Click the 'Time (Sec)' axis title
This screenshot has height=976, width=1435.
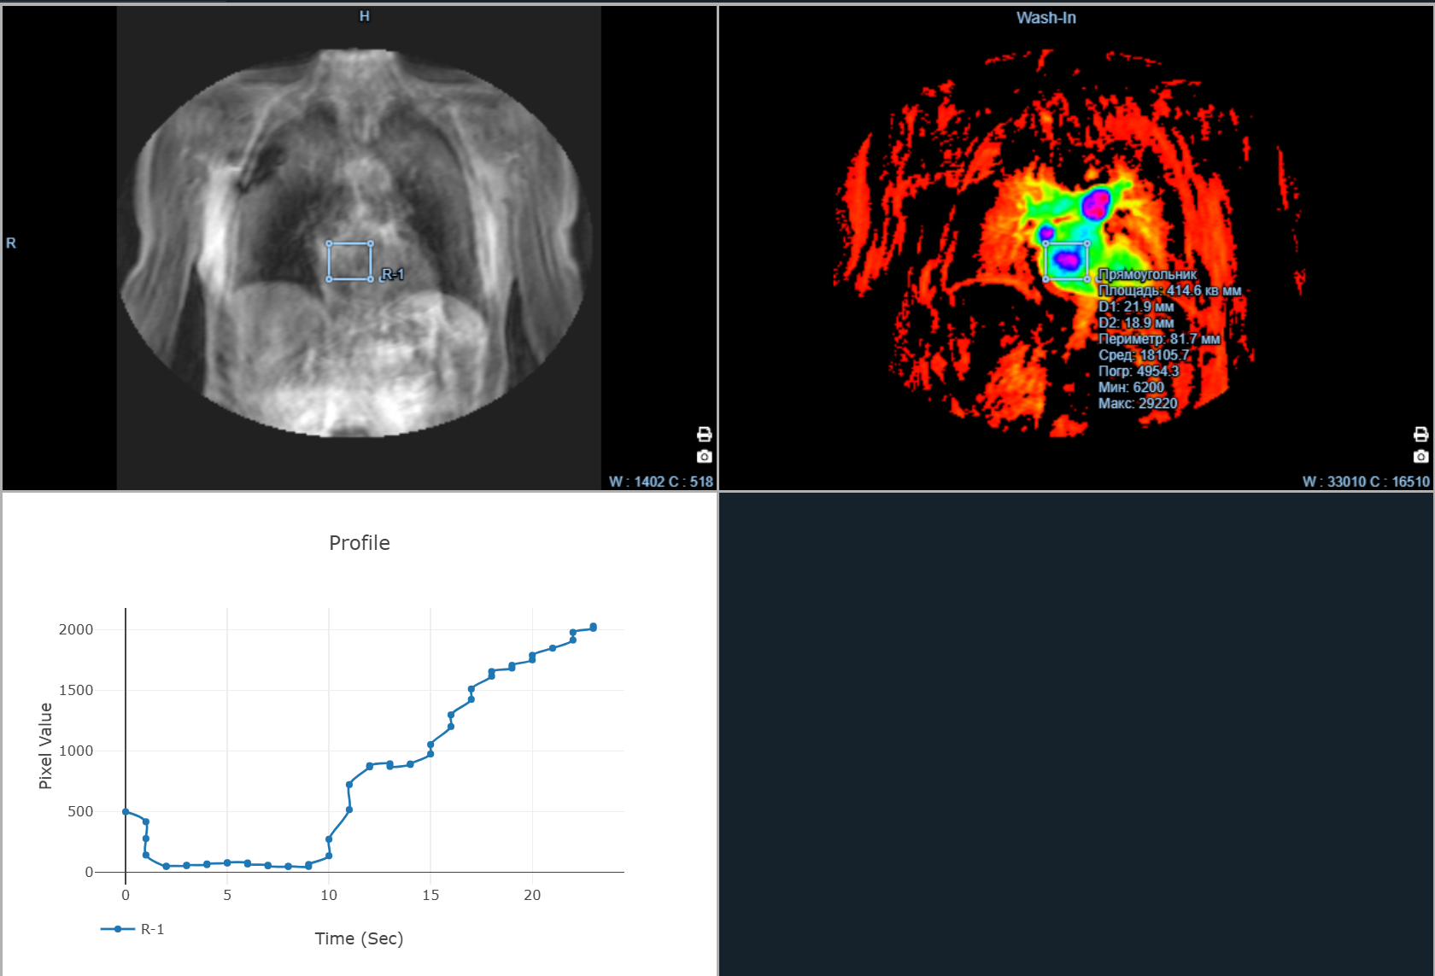(x=359, y=938)
